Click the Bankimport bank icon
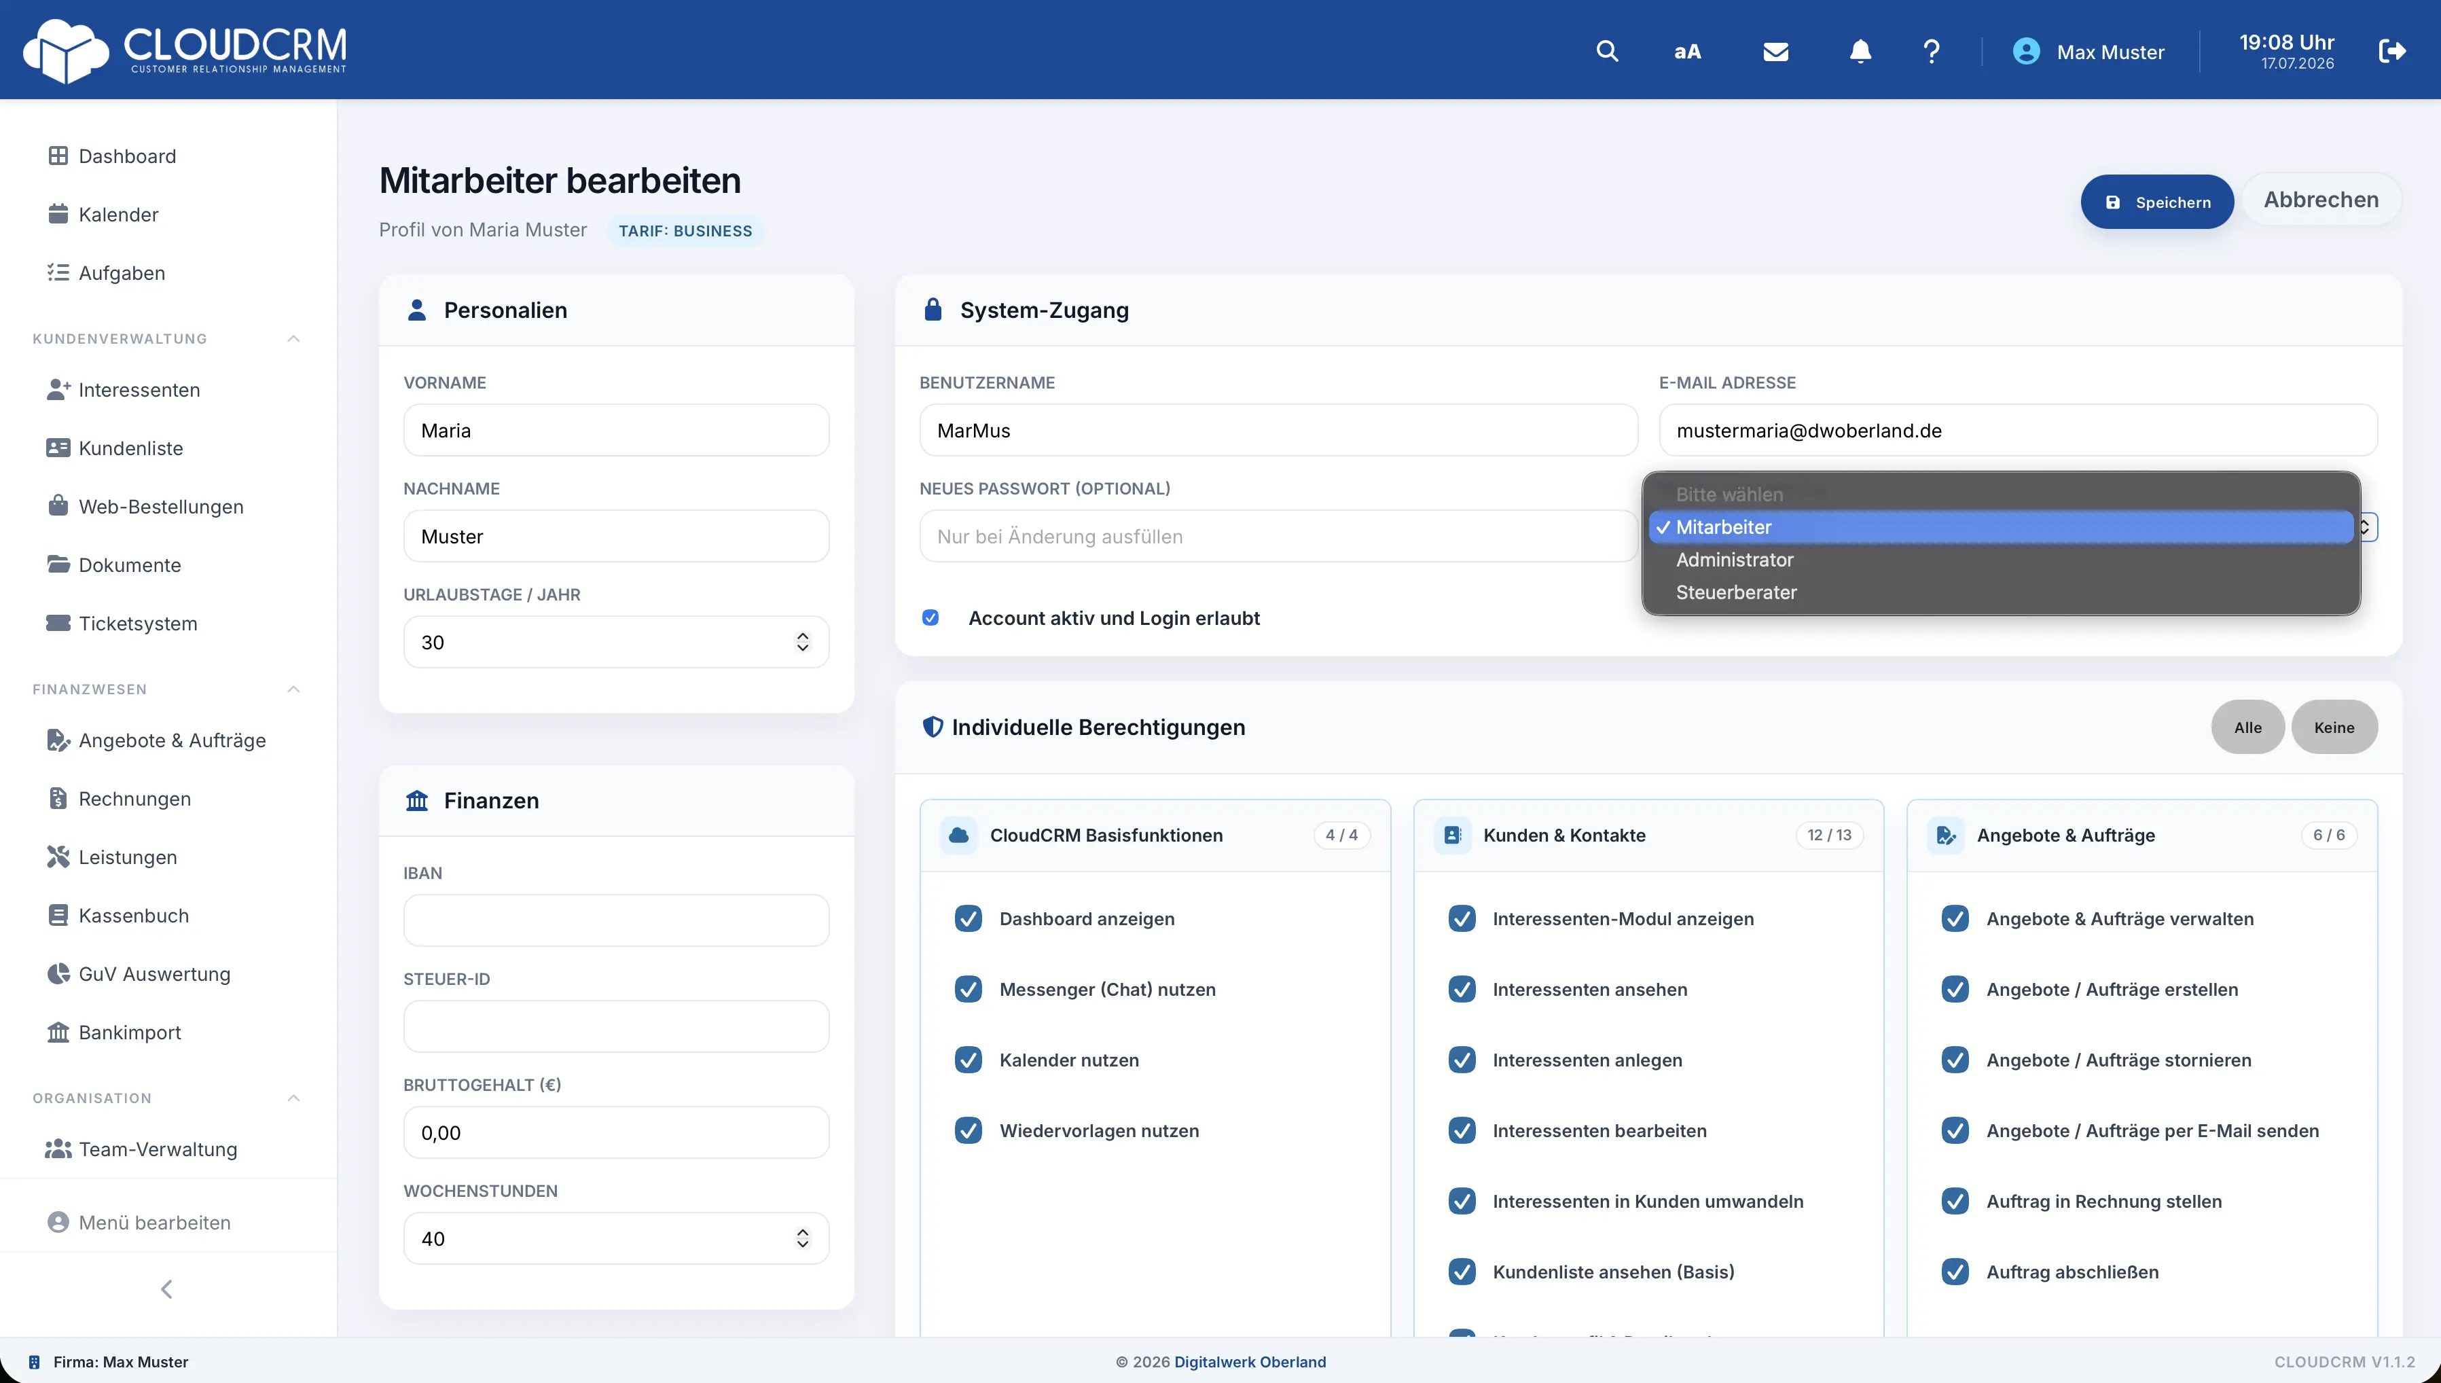 tap(58, 1032)
